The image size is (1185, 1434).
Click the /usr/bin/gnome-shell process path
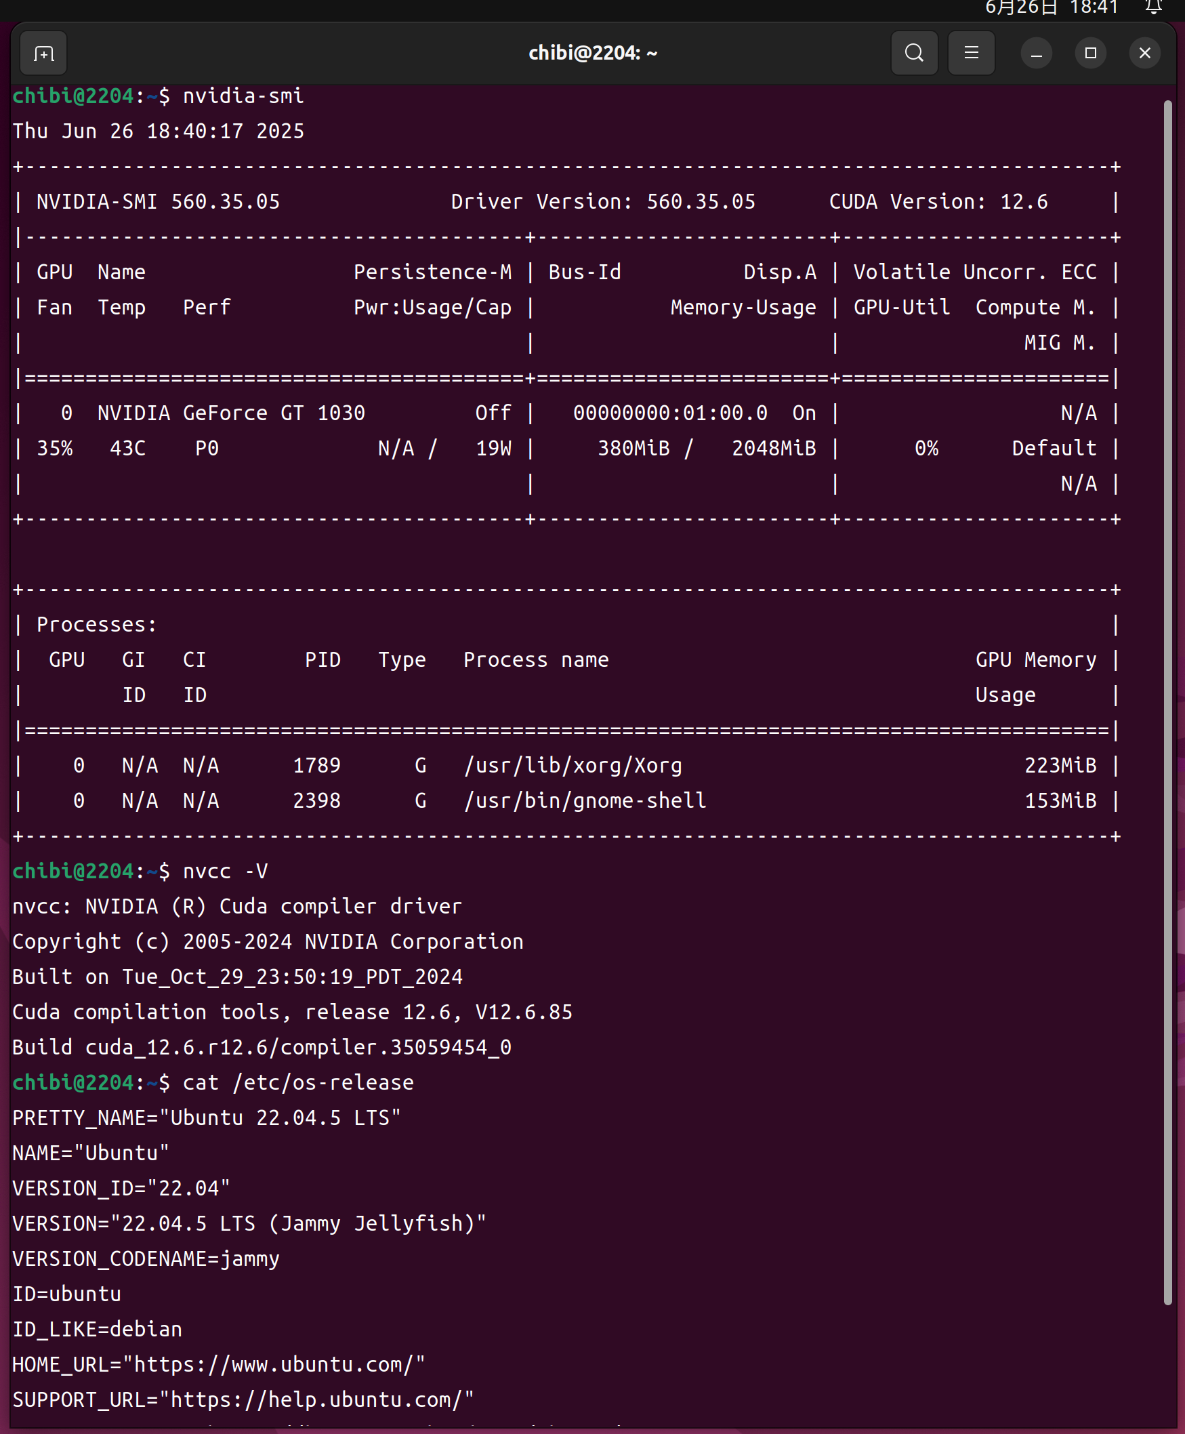[x=585, y=800]
